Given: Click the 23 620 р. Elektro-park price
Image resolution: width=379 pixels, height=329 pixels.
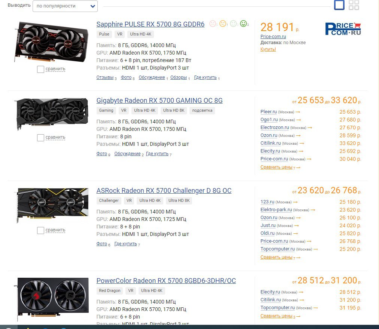Looking at the screenshot, I should [350, 210].
